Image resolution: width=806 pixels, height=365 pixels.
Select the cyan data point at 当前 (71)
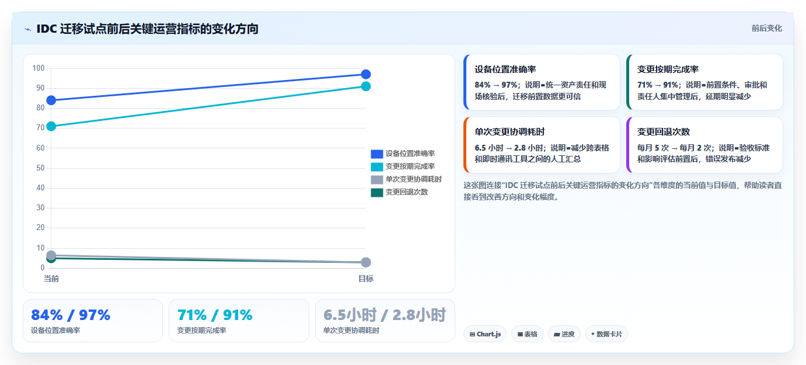51,126
